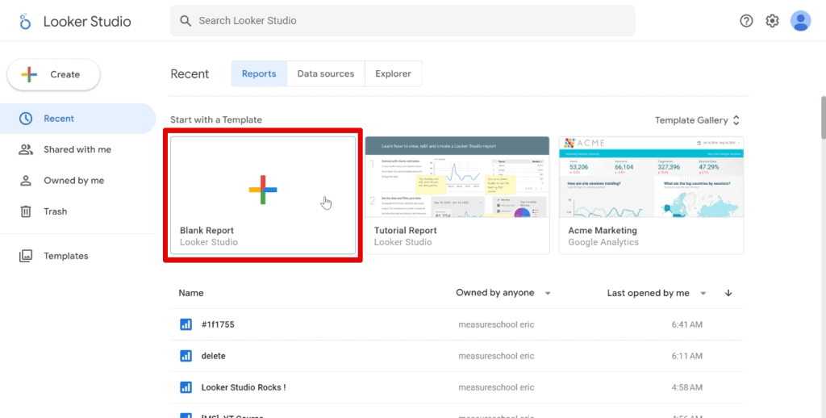Viewport: 826px width, 418px height.
Task: Open the Acme Marketing template
Action: pos(651,195)
